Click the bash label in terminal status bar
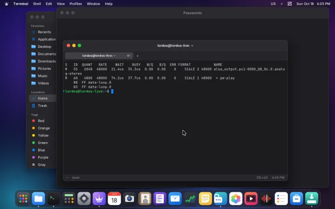 point(76,177)
